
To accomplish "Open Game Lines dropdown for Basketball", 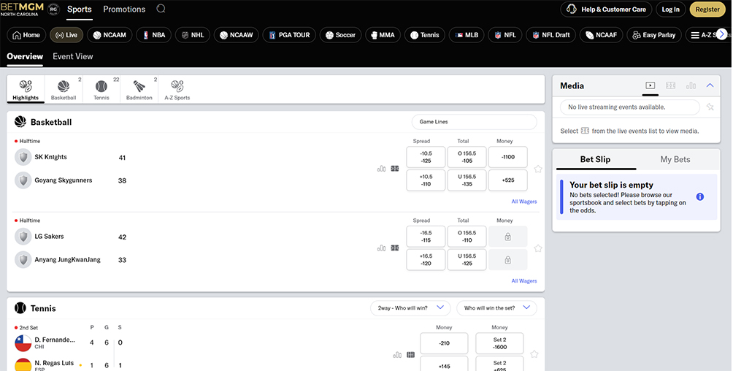I will click(474, 122).
